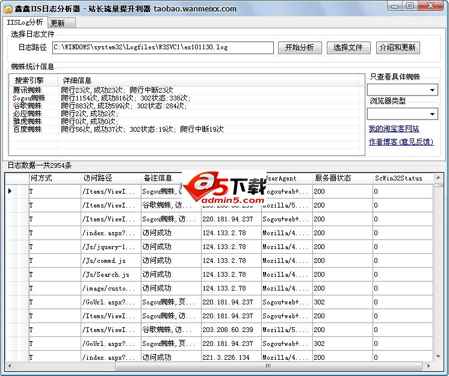The height and width of the screenshot is (376, 449).
Task: Click /Js/commd.js path cell
Action: (111, 260)
